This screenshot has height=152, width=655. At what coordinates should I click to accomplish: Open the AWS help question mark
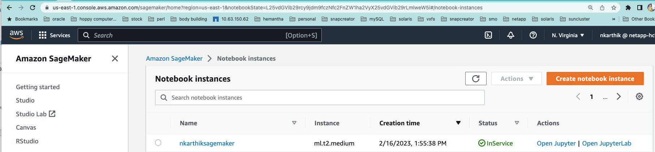[x=533, y=35]
